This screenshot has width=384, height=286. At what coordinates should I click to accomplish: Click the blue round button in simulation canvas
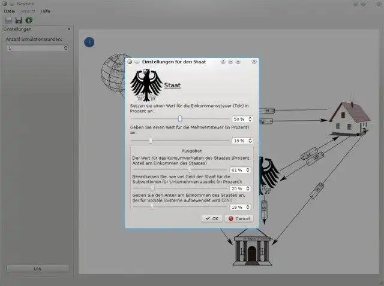(89, 42)
